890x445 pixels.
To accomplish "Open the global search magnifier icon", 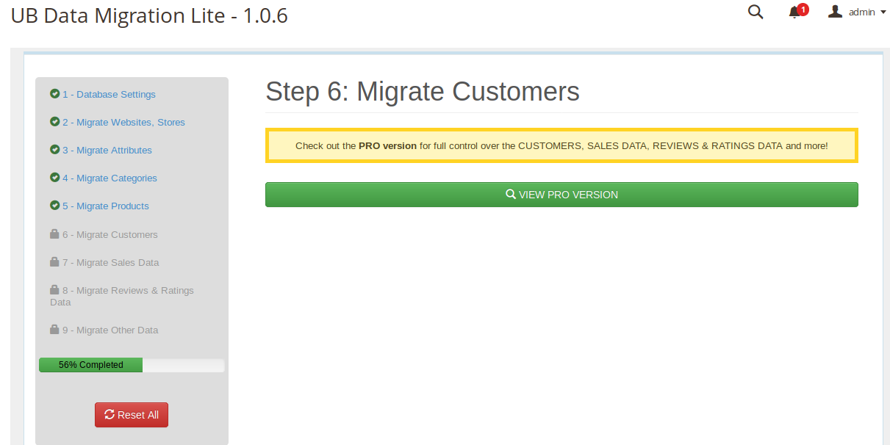I will [x=756, y=12].
